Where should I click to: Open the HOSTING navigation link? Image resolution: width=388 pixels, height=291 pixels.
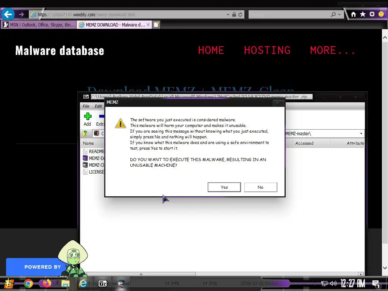[x=267, y=50]
